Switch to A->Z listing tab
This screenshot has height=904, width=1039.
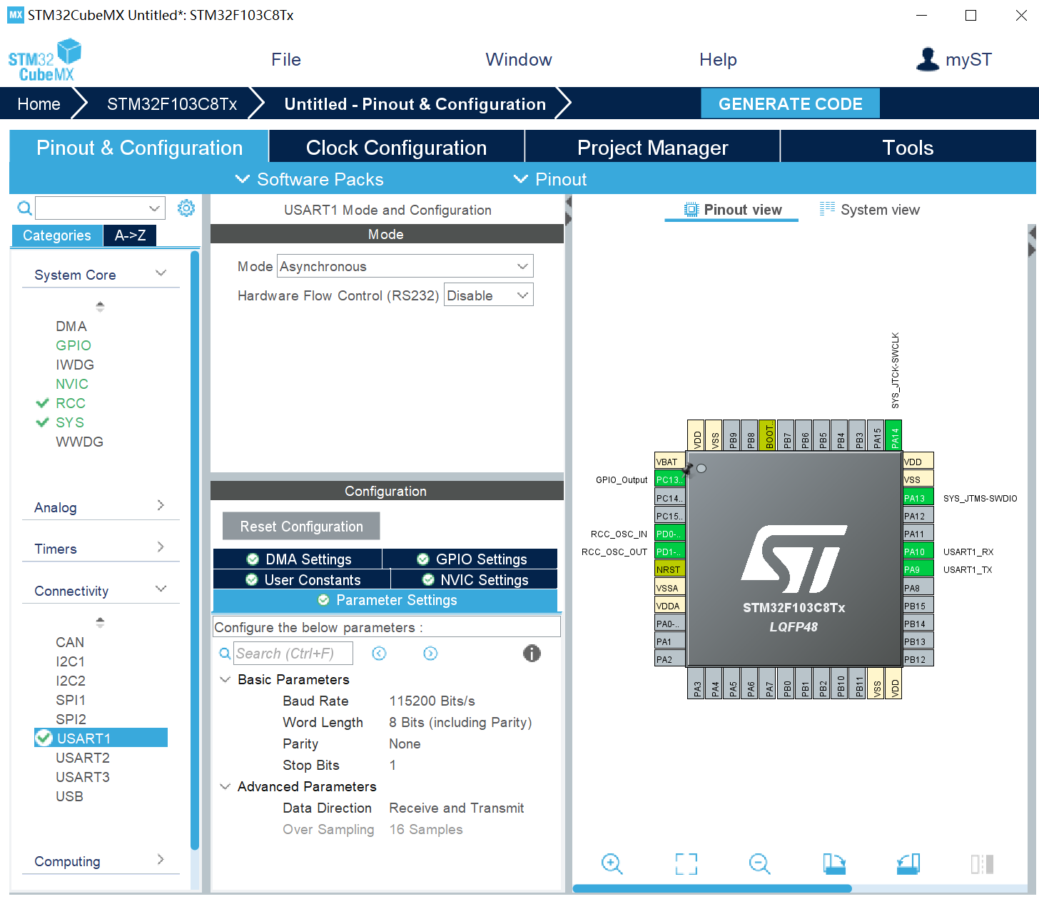(x=130, y=235)
